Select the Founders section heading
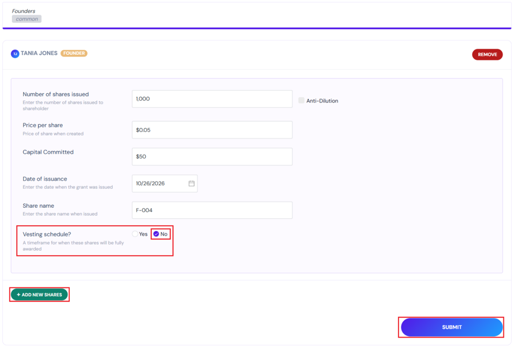 23,11
